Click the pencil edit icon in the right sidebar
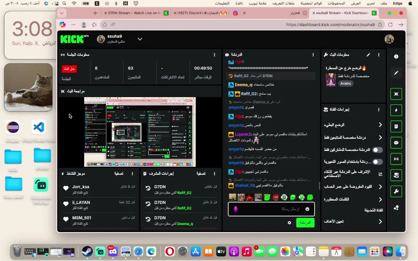Image resolution: width=418 pixels, height=261 pixels. pyautogui.click(x=396, y=73)
